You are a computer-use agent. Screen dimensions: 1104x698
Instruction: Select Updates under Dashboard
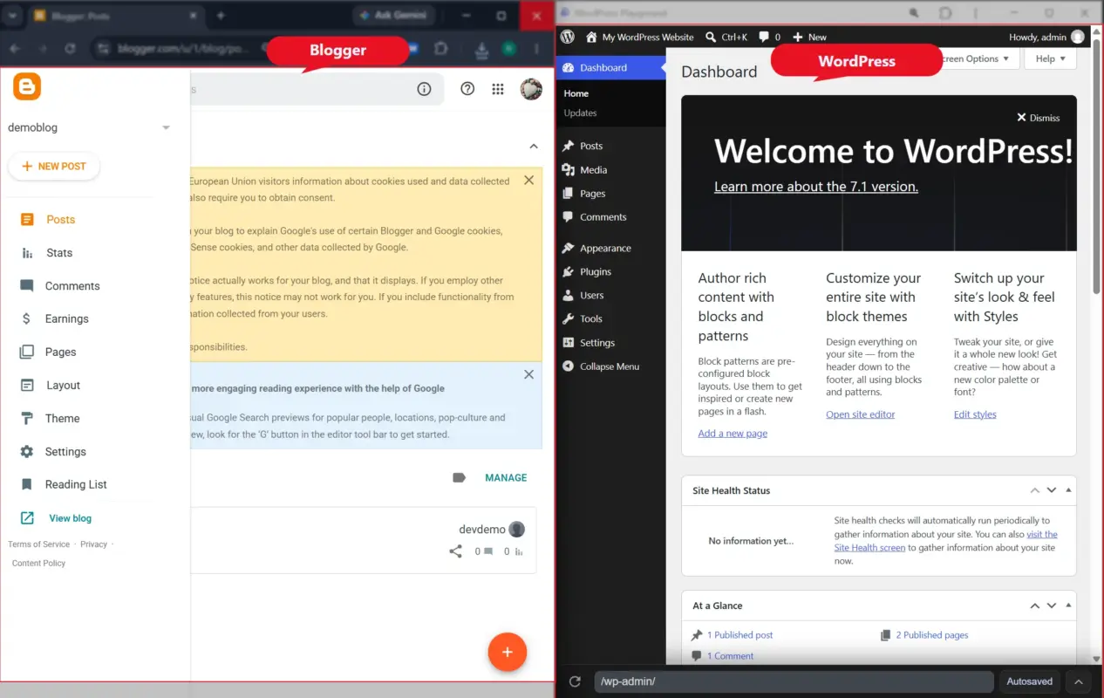[581, 113]
